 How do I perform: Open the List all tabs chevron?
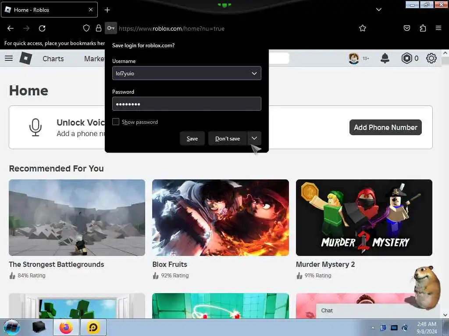[378, 10]
